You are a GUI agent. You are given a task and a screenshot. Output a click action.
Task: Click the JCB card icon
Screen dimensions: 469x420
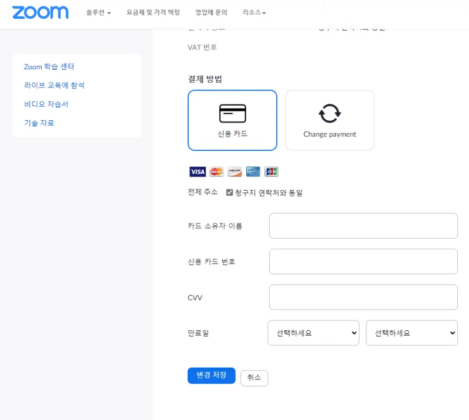click(270, 171)
